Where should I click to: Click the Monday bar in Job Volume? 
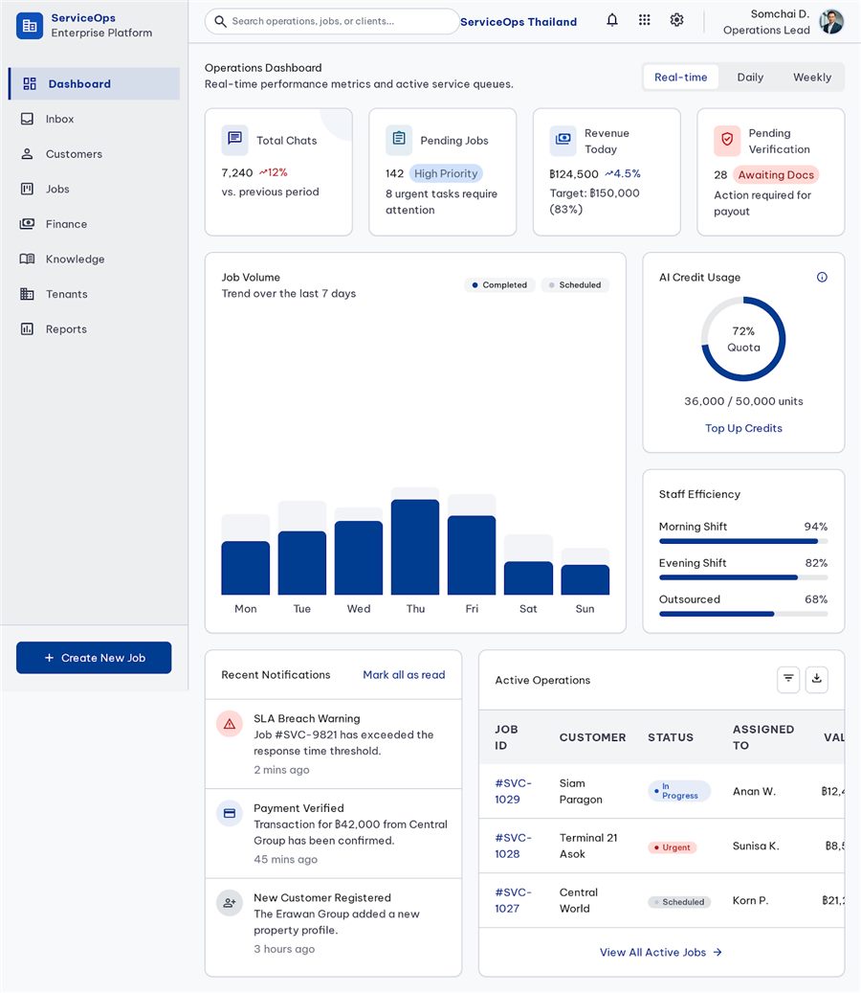[246, 568]
